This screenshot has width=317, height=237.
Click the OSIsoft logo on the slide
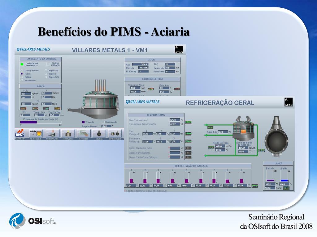(x=32, y=221)
